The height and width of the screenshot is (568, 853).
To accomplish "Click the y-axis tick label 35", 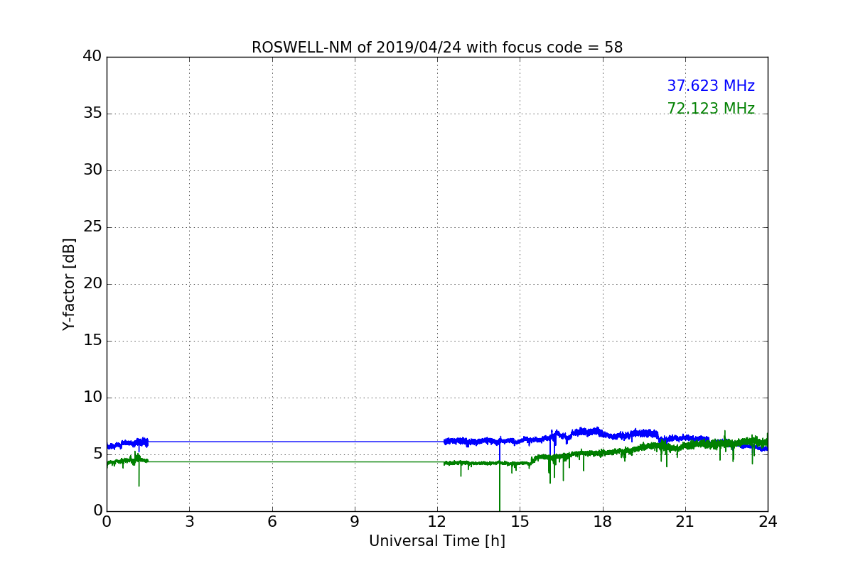I will pos(92,114).
